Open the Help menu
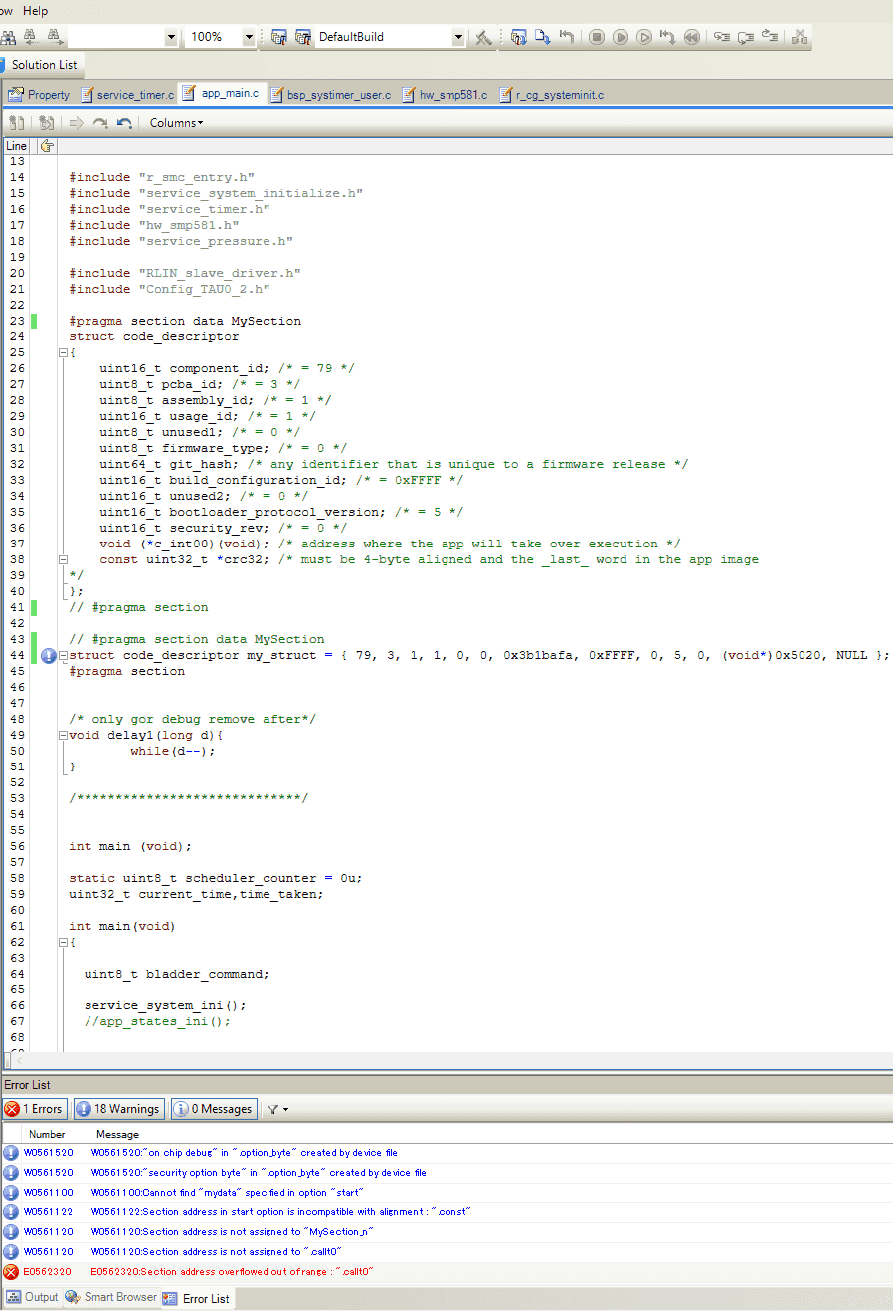This screenshot has height=1311, width=893. pyautogui.click(x=35, y=10)
